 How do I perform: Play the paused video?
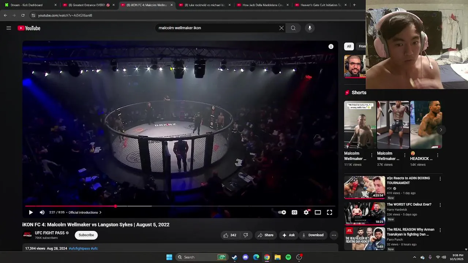31,212
